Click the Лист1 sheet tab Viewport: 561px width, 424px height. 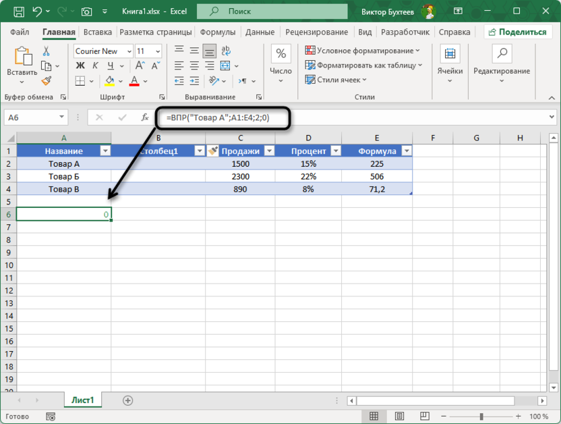82,400
